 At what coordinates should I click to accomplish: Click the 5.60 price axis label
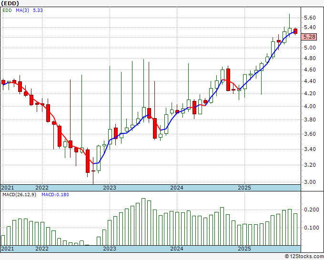[x=309, y=18]
